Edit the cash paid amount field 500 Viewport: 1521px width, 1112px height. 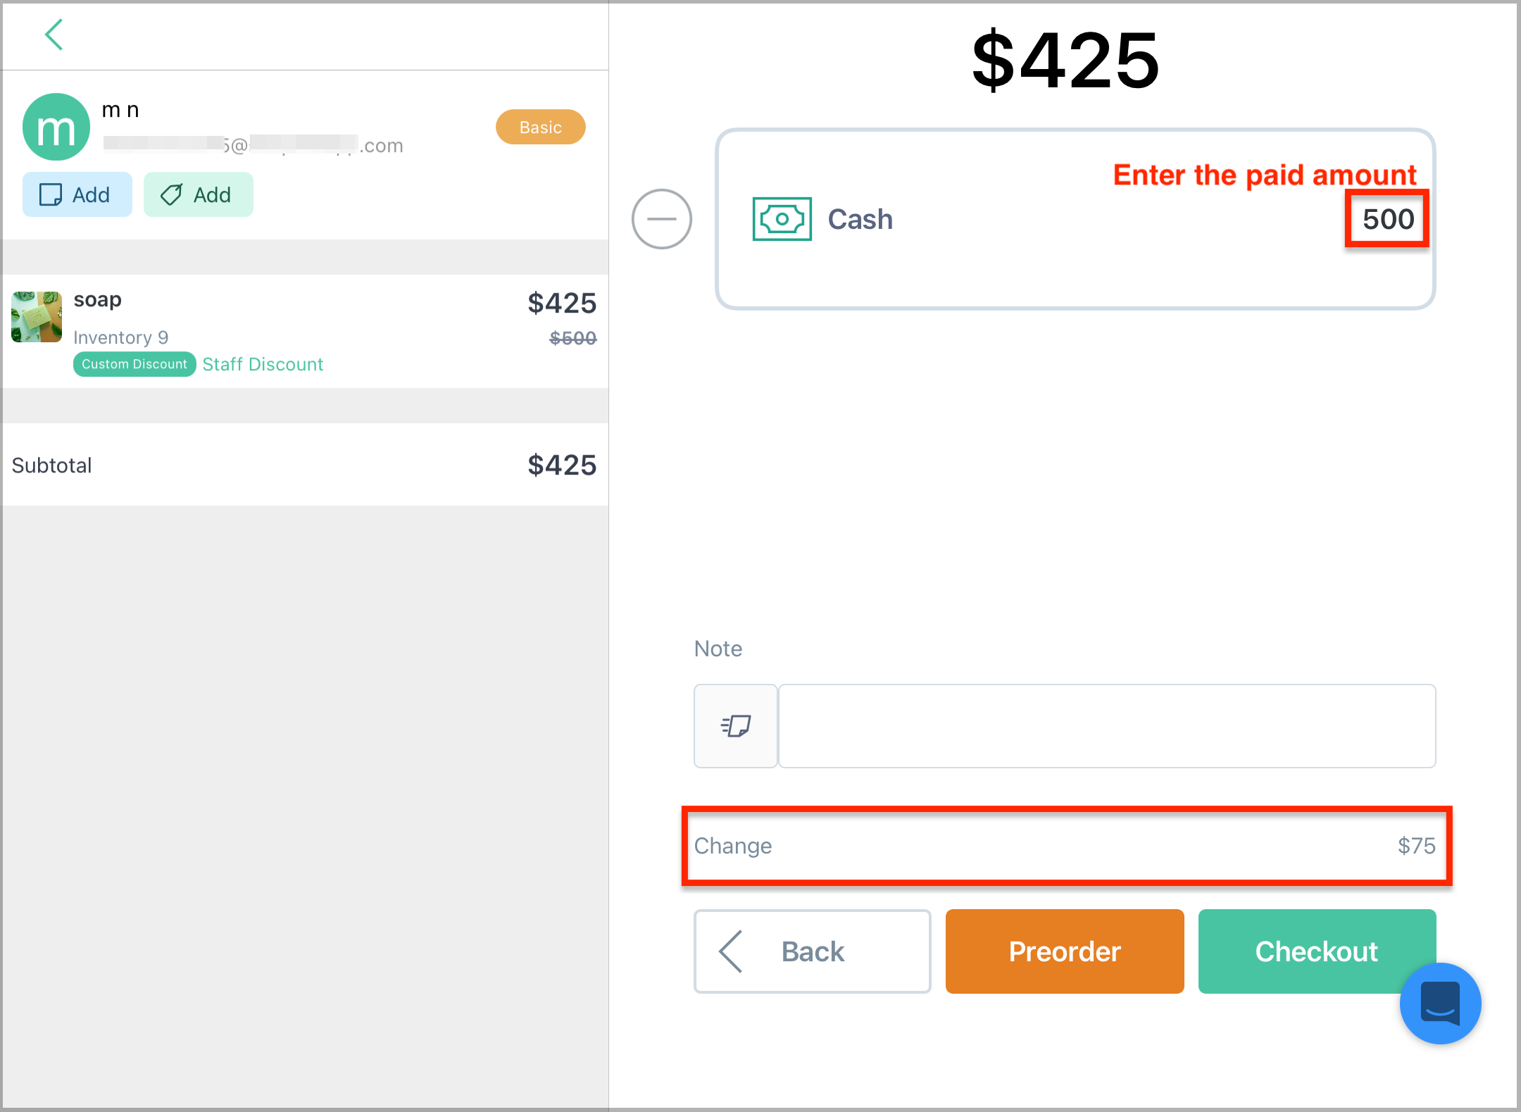1387,219
